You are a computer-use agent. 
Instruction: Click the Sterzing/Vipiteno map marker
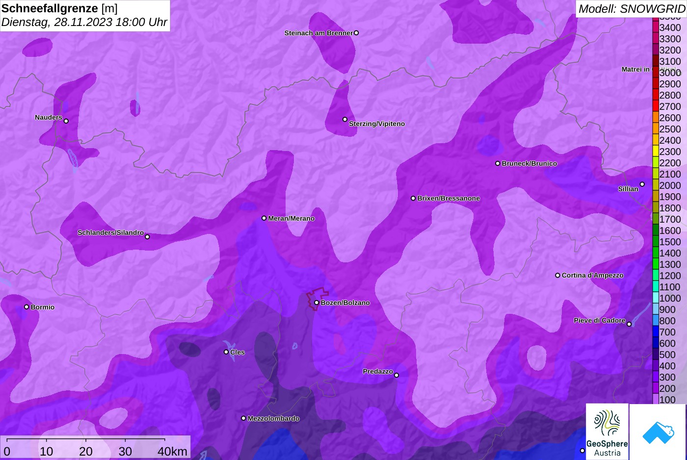tap(345, 119)
